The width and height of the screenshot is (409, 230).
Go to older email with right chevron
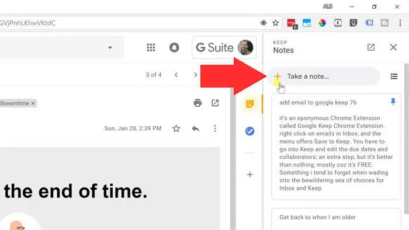tap(196, 75)
